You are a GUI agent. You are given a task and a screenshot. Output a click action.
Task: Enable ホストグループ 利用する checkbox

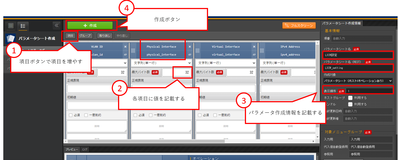(350, 98)
